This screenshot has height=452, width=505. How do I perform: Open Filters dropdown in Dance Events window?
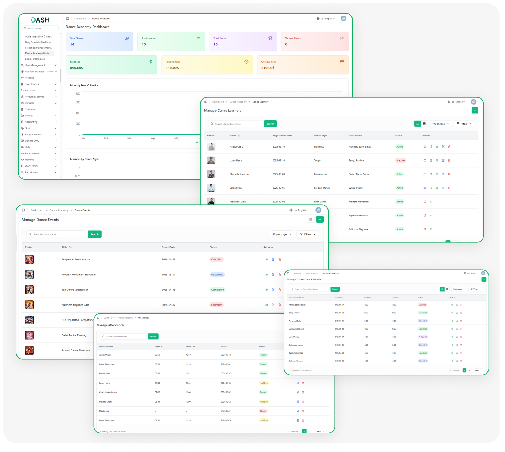tap(308, 234)
